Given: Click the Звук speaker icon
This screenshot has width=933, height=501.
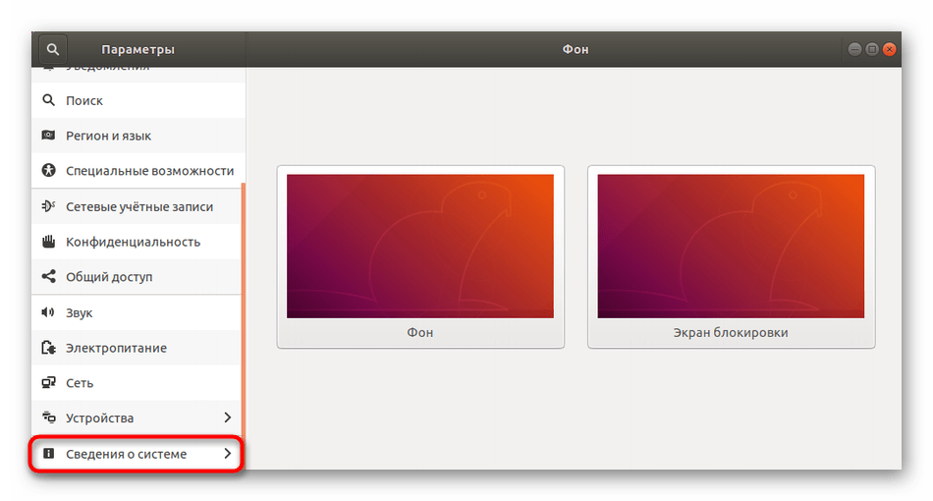Looking at the screenshot, I should click(48, 312).
